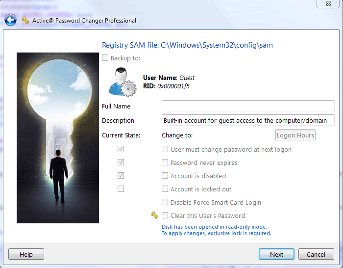Viewport: 343px width, 268px height.
Task: Click the read-only mode notice text
Action: click(215, 227)
